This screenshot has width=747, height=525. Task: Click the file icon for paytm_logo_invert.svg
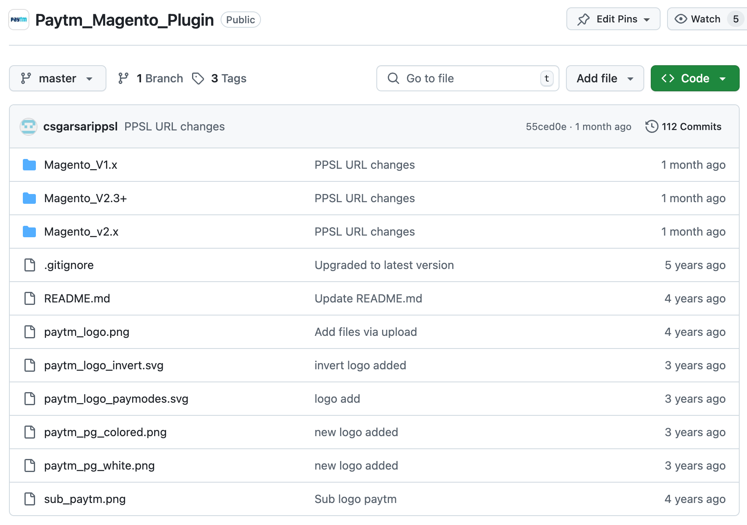(x=30, y=365)
